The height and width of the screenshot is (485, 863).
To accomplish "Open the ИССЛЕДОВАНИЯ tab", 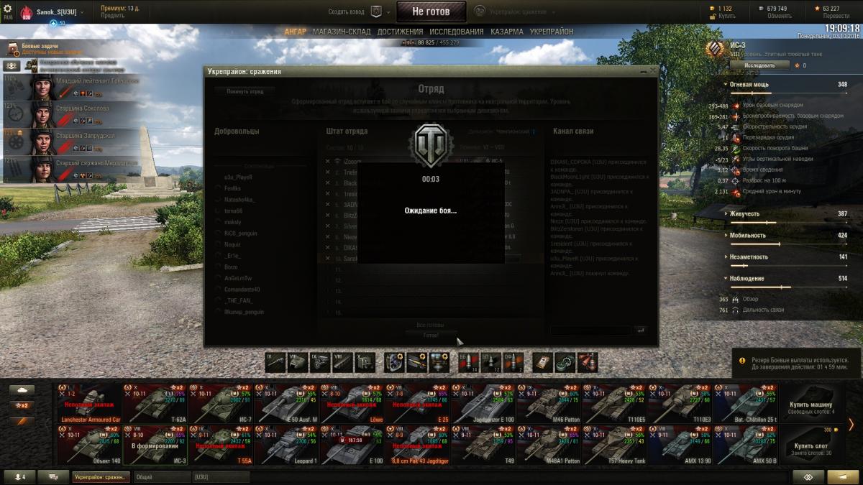I will [457, 32].
